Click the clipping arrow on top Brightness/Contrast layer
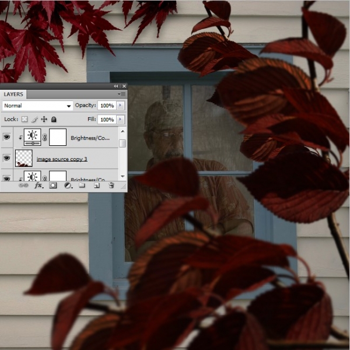 tap(20, 138)
